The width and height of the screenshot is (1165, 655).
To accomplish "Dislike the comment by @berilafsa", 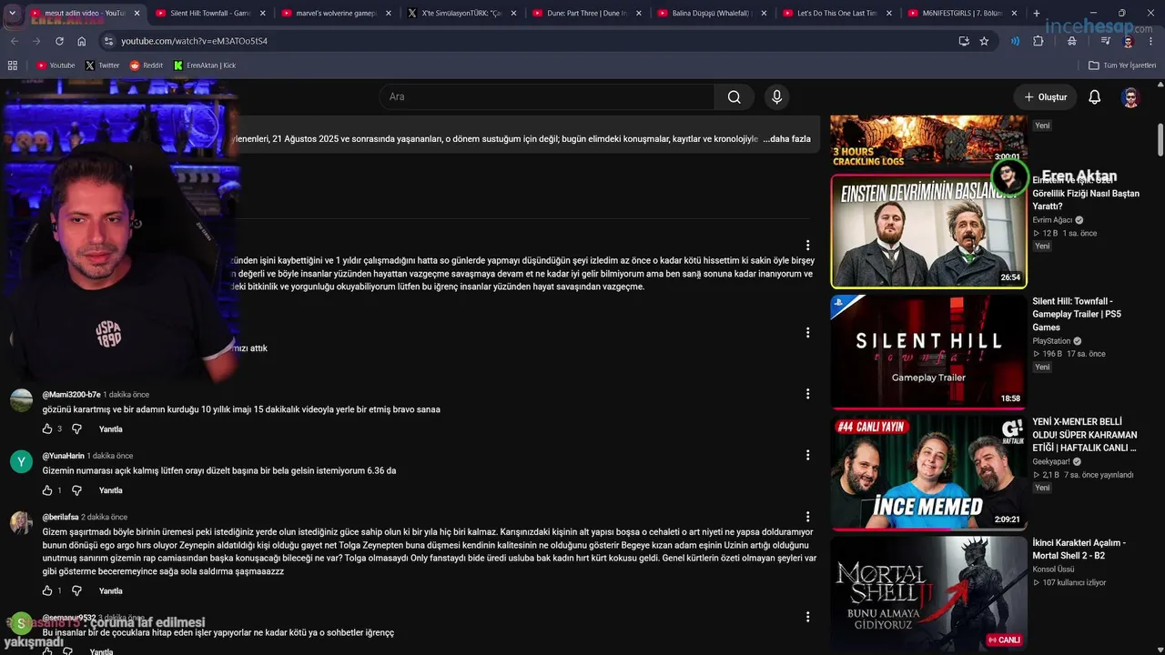I will 76,590.
